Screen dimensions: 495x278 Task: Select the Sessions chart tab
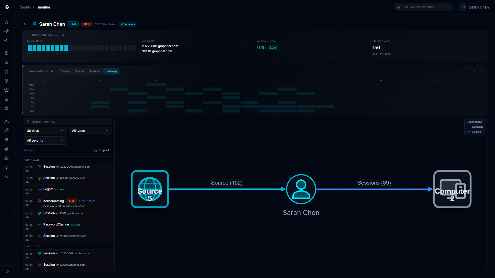click(x=95, y=71)
